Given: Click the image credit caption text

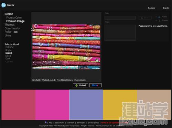Looking at the screenshot, I should 59,80.
